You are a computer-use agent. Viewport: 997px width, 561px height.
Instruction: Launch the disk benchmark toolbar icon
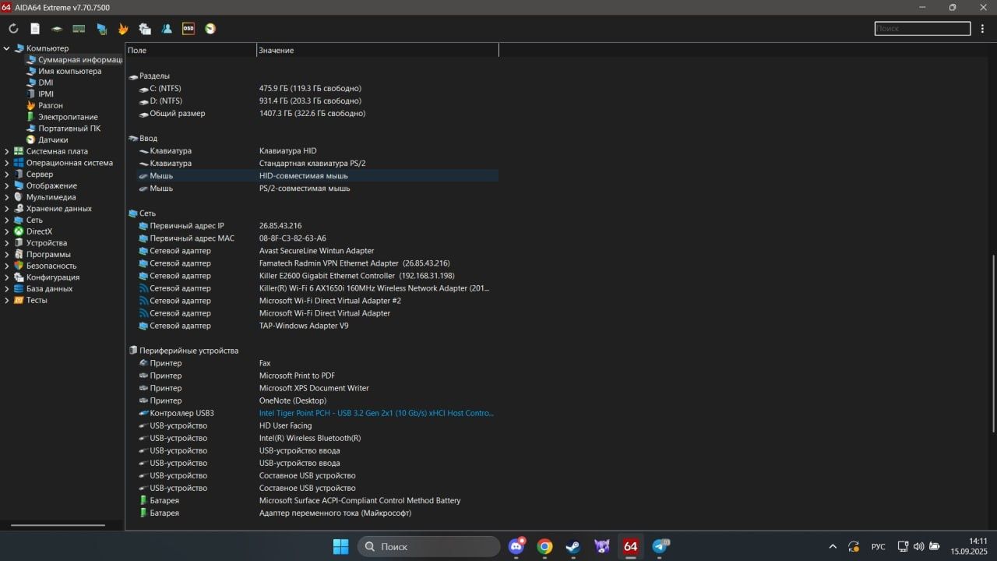[57, 29]
